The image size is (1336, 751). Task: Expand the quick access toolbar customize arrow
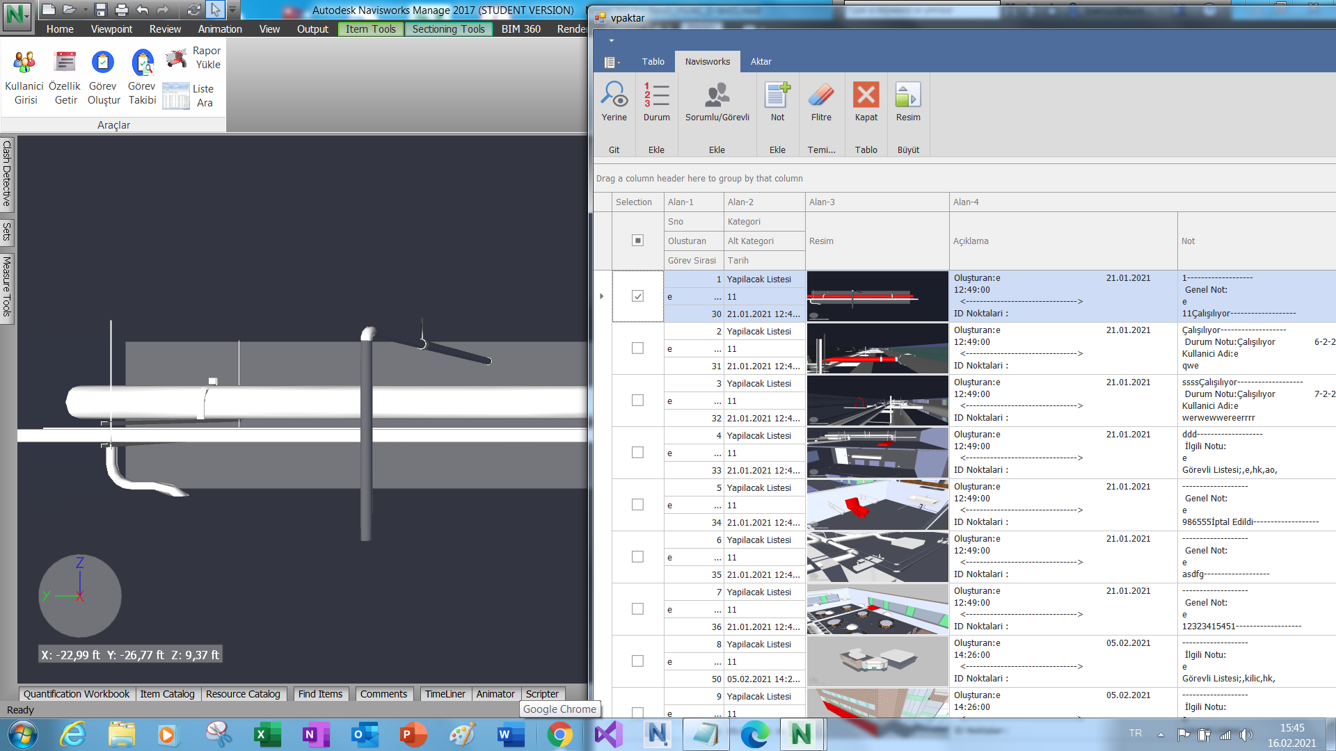233,9
